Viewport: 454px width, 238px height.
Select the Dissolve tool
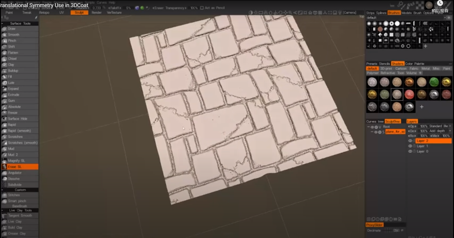click(20, 179)
